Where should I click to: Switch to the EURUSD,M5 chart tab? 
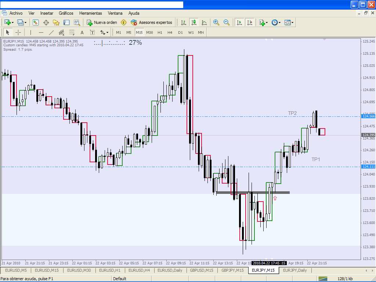tap(16, 270)
